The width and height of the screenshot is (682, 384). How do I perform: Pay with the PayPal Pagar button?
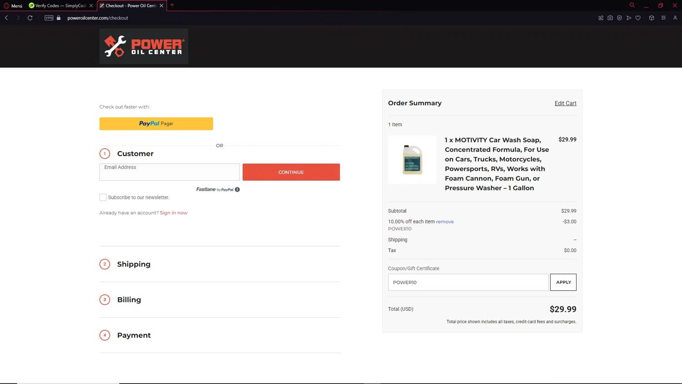tap(156, 124)
